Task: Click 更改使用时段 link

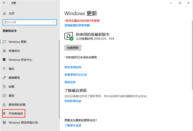Action: pyautogui.click(x=73, y=67)
